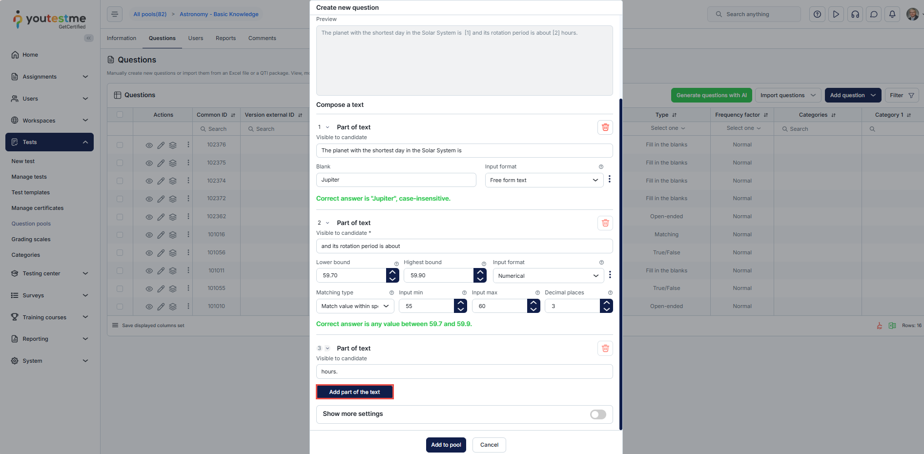Open the Frequency factor Select one filter

tap(743, 128)
